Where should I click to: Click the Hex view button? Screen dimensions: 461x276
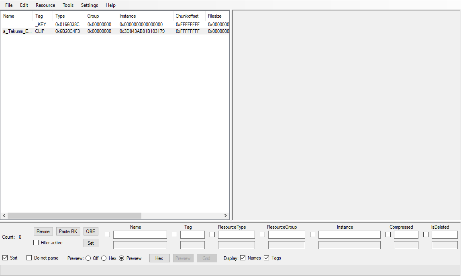pos(159,258)
